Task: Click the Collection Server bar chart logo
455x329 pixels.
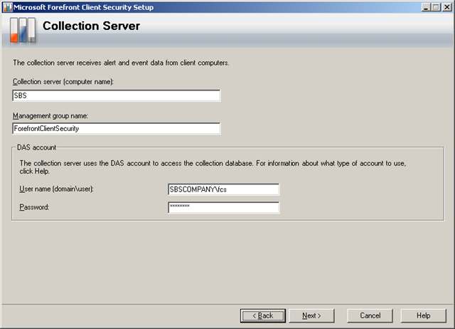Action: click(x=23, y=30)
